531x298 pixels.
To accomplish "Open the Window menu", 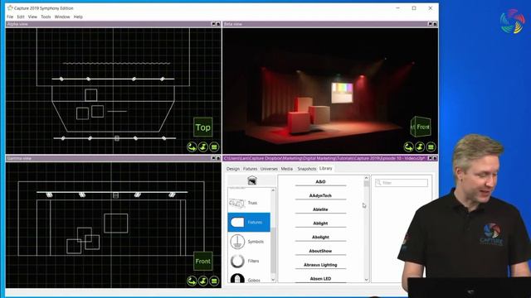I will click(62, 17).
